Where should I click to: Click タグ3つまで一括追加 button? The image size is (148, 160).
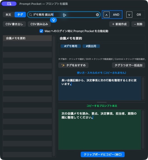click(128, 65)
